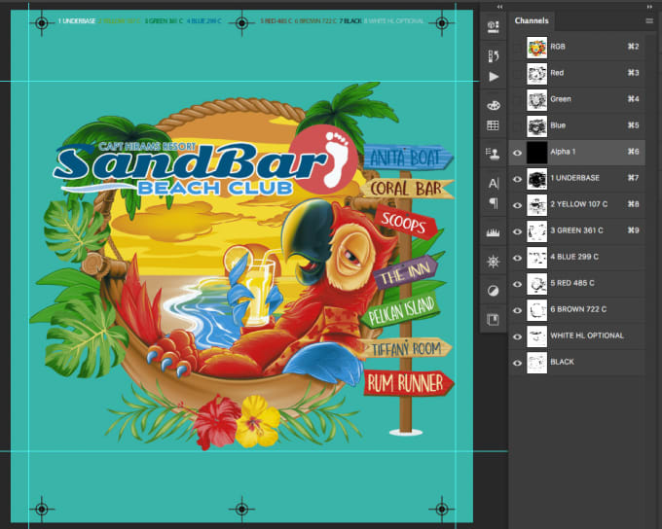Show the Blue channel visibility box
Viewport: 662px width, 529px height.
coord(517,125)
